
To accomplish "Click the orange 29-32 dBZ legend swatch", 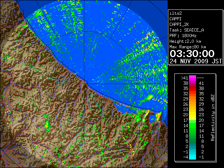I will 192,99.
